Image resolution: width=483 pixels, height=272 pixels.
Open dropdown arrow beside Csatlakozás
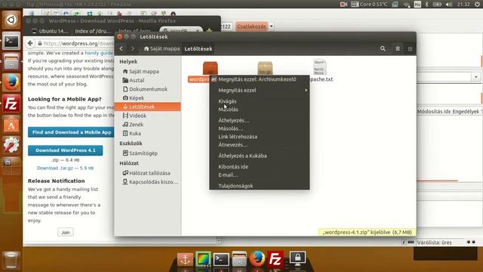point(272,26)
